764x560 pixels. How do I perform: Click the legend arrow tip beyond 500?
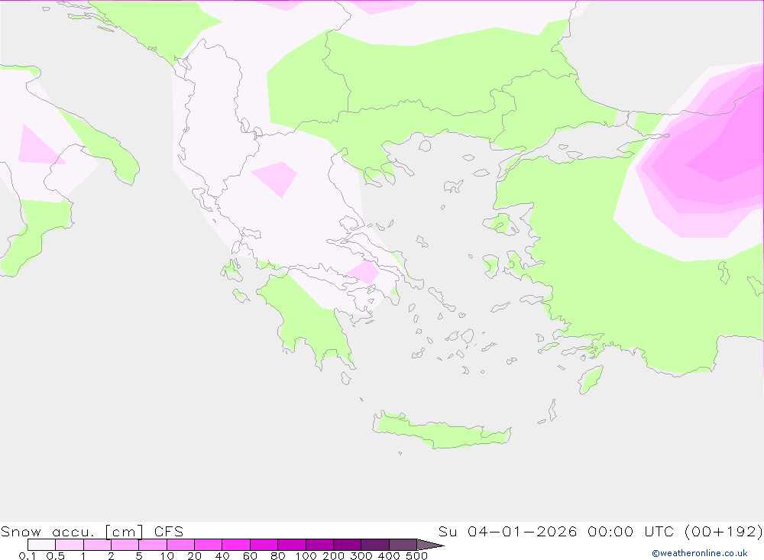click(431, 545)
